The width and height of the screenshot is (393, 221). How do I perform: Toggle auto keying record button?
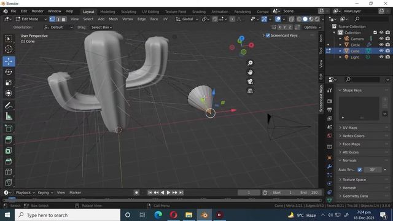pos(136,192)
